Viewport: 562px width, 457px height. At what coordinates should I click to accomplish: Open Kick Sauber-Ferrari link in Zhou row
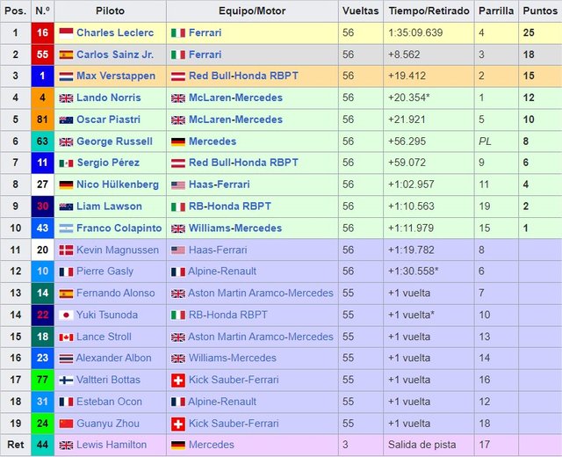tap(234, 424)
